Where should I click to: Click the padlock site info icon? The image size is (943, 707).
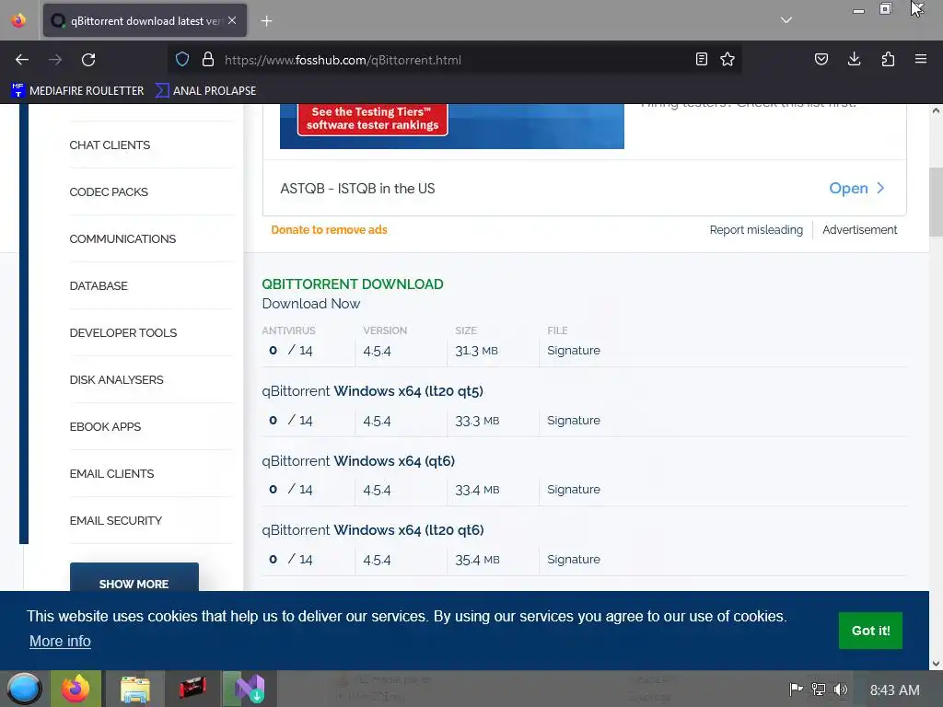[208, 60]
